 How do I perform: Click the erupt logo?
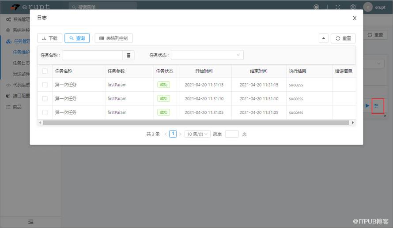coord(30,7)
